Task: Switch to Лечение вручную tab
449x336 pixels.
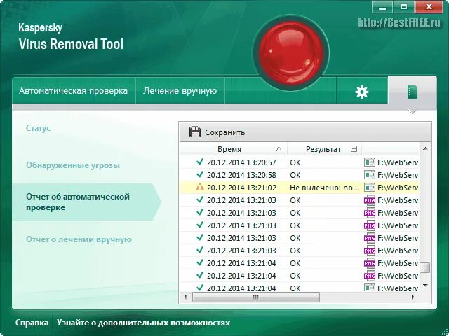Action: coord(180,91)
